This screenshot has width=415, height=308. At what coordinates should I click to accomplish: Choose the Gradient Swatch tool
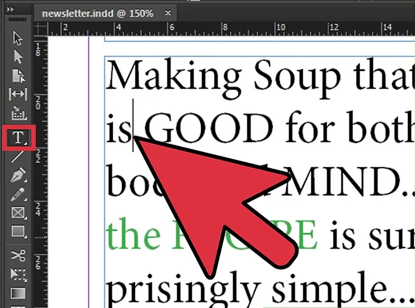point(18,293)
